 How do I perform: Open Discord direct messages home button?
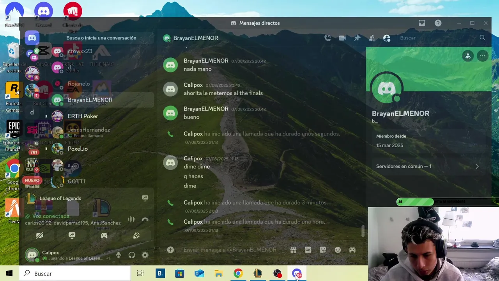[32, 38]
